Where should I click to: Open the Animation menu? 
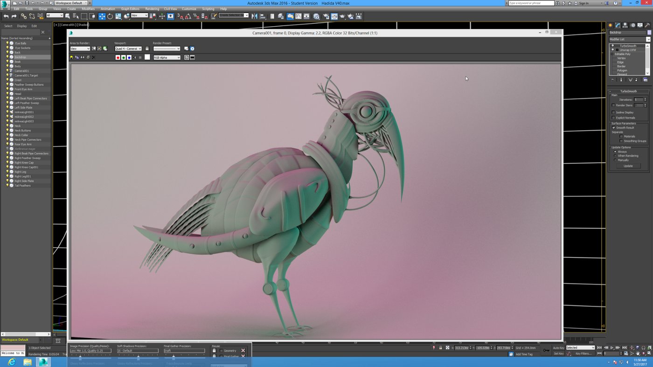108,9
